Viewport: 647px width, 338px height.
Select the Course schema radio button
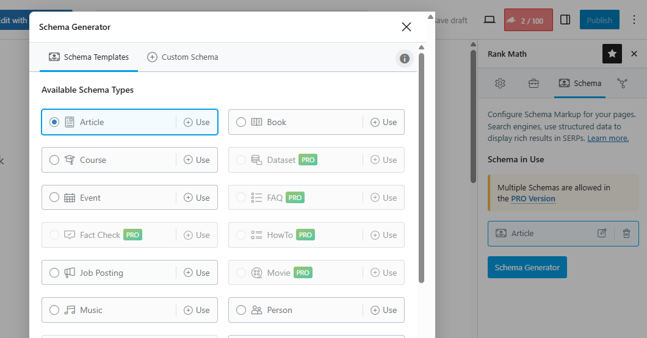point(54,160)
